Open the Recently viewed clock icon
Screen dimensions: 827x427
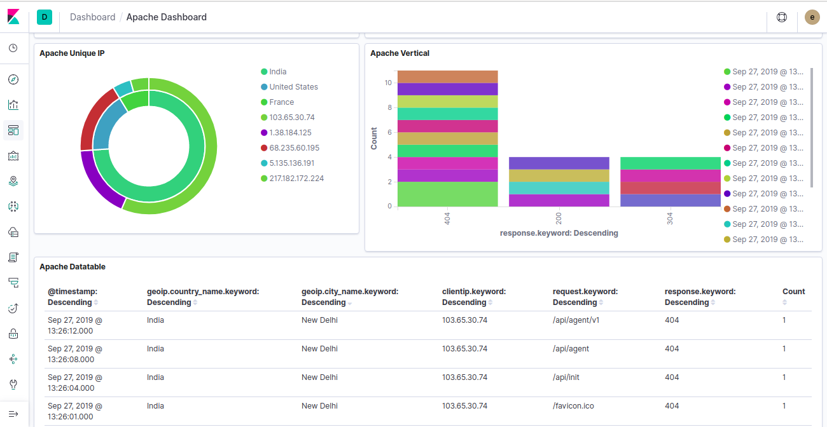13,48
